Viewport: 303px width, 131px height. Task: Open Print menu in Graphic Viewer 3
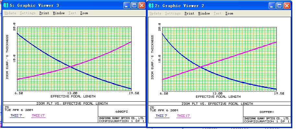44,13
